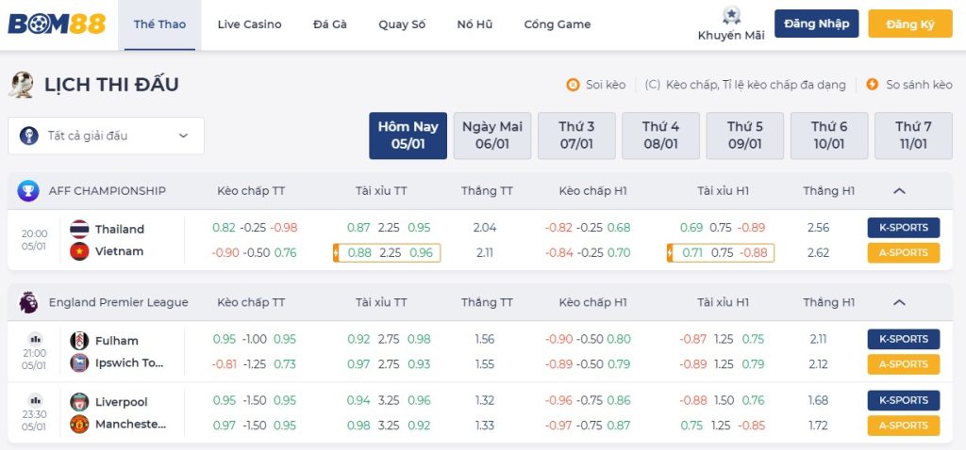Click the Soi kèo icon

[x=573, y=85]
